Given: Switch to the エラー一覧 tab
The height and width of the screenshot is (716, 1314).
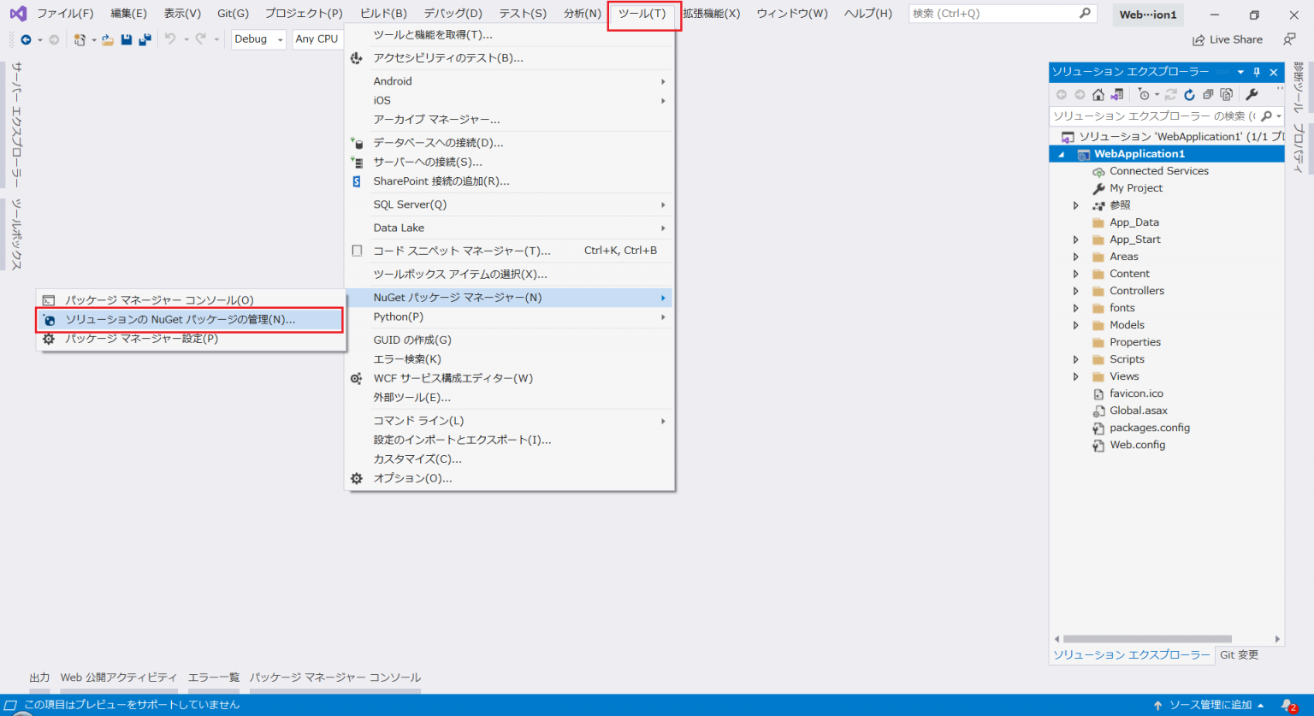Looking at the screenshot, I should (x=214, y=677).
